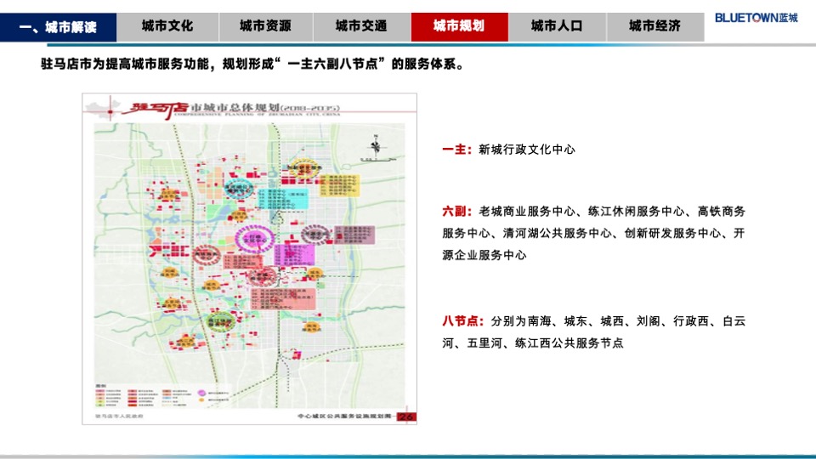Go to the 城市交通 section tab
The width and height of the screenshot is (816, 459).
point(361,26)
